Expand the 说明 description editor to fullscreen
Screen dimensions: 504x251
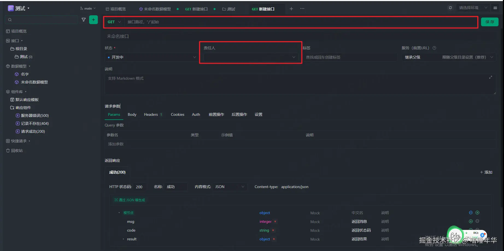491,77
